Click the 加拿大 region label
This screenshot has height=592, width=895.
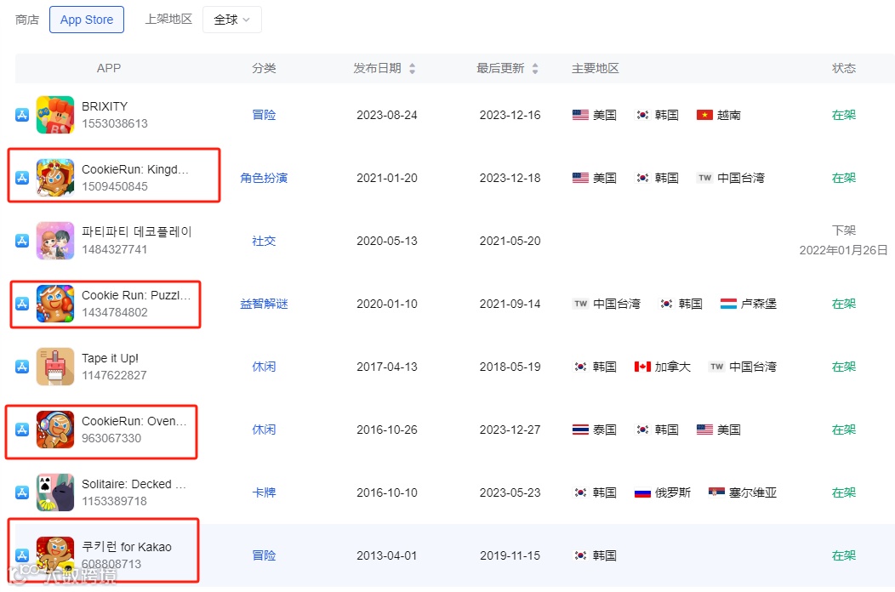[672, 367]
